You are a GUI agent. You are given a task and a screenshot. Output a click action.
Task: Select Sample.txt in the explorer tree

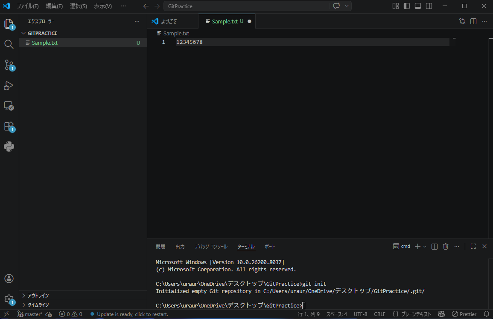[x=45, y=43]
